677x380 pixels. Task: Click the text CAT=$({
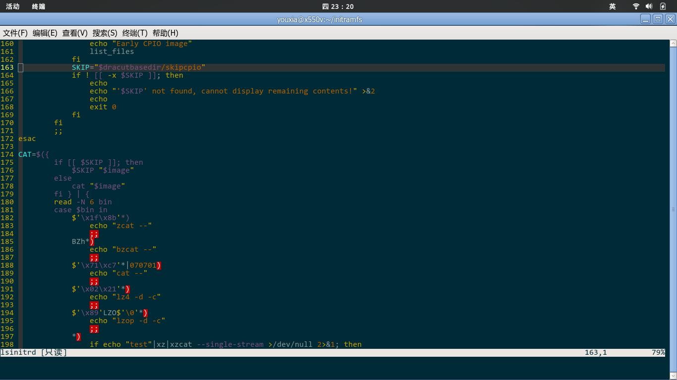tap(34, 154)
